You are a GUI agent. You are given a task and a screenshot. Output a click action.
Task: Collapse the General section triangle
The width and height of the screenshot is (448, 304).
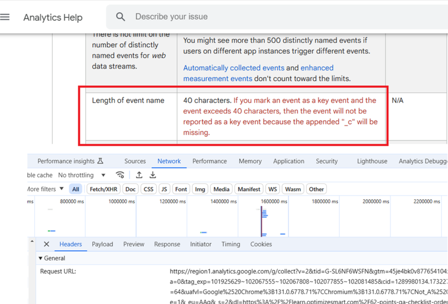click(40, 258)
